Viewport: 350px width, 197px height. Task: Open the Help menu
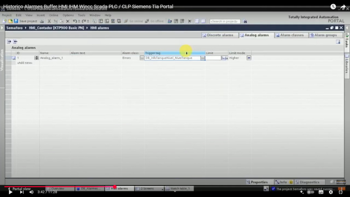(x=108, y=15)
